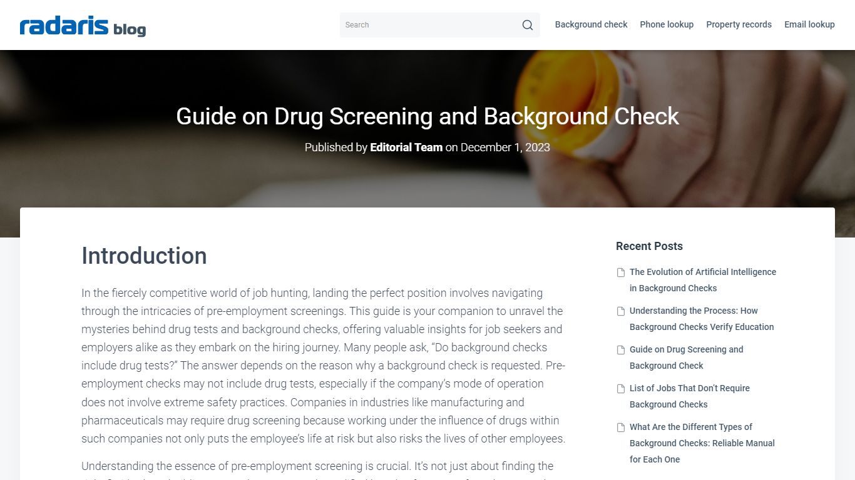Click document icon beside 'Understanding the Process'
This screenshot has width=855, height=480.
(621, 311)
